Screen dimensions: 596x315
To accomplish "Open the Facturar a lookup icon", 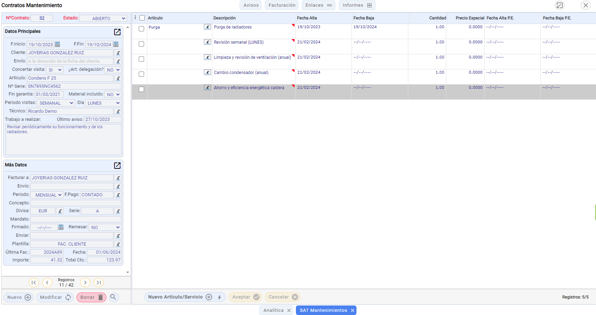I will pos(118,178).
